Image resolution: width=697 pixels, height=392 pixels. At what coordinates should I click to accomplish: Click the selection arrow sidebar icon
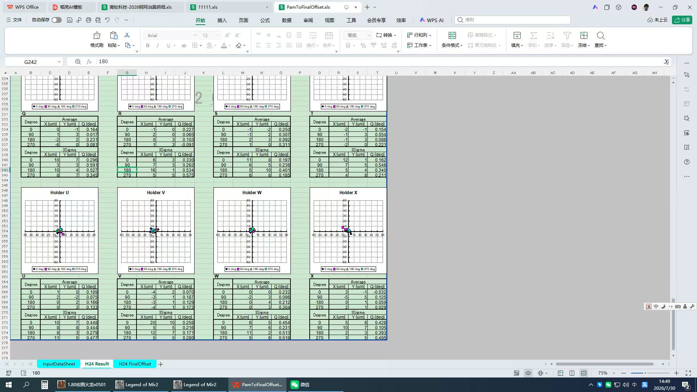pos(687,75)
